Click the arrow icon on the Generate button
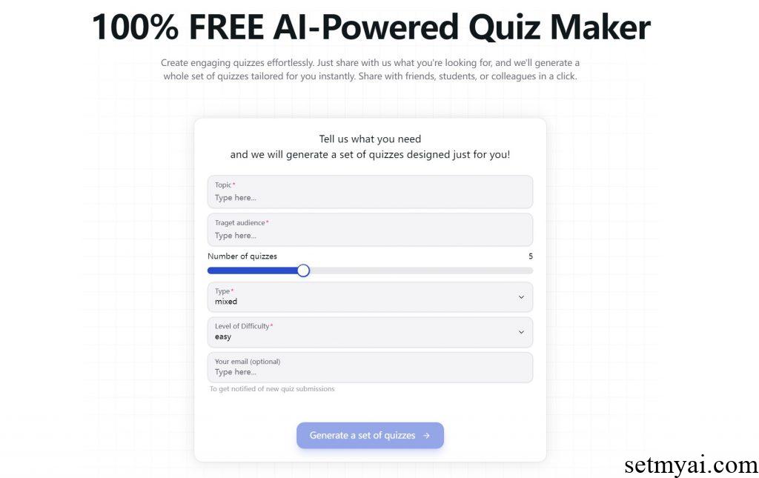Screen dimensions: 759x478 tap(426, 435)
